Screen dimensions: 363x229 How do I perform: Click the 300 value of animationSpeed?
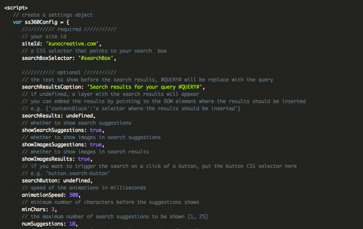(x=73, y=195)
